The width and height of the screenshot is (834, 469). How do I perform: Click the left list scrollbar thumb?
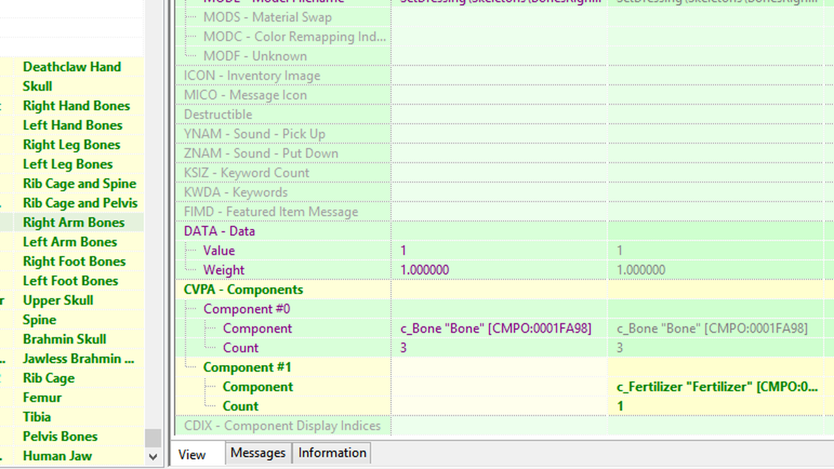coord(153,437)
